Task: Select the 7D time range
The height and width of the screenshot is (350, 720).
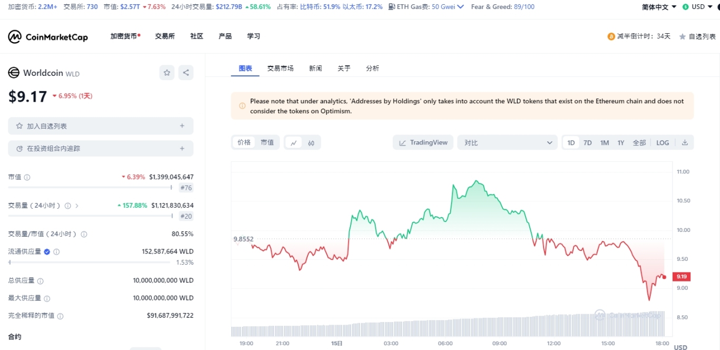Action: [588, 143]
